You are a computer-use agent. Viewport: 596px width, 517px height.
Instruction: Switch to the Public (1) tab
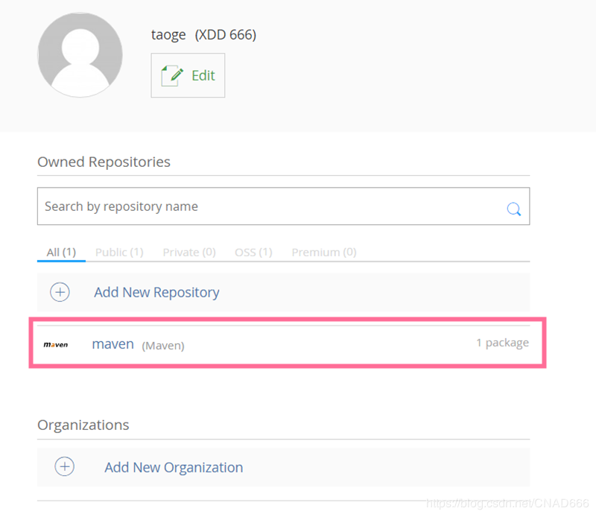coord(119,252)
